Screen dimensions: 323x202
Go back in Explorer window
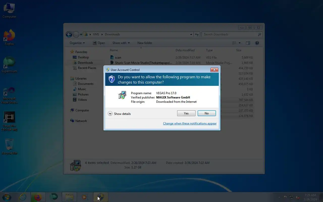(x=69, y=34)
